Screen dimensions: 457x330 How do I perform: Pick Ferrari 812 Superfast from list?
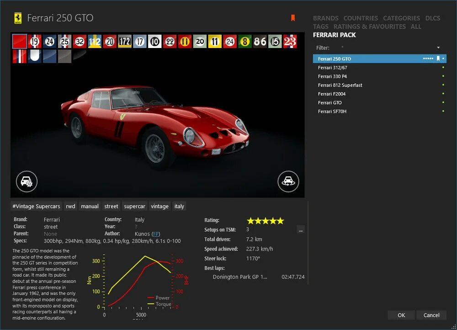pyautogui.click(x=379, y=85)
